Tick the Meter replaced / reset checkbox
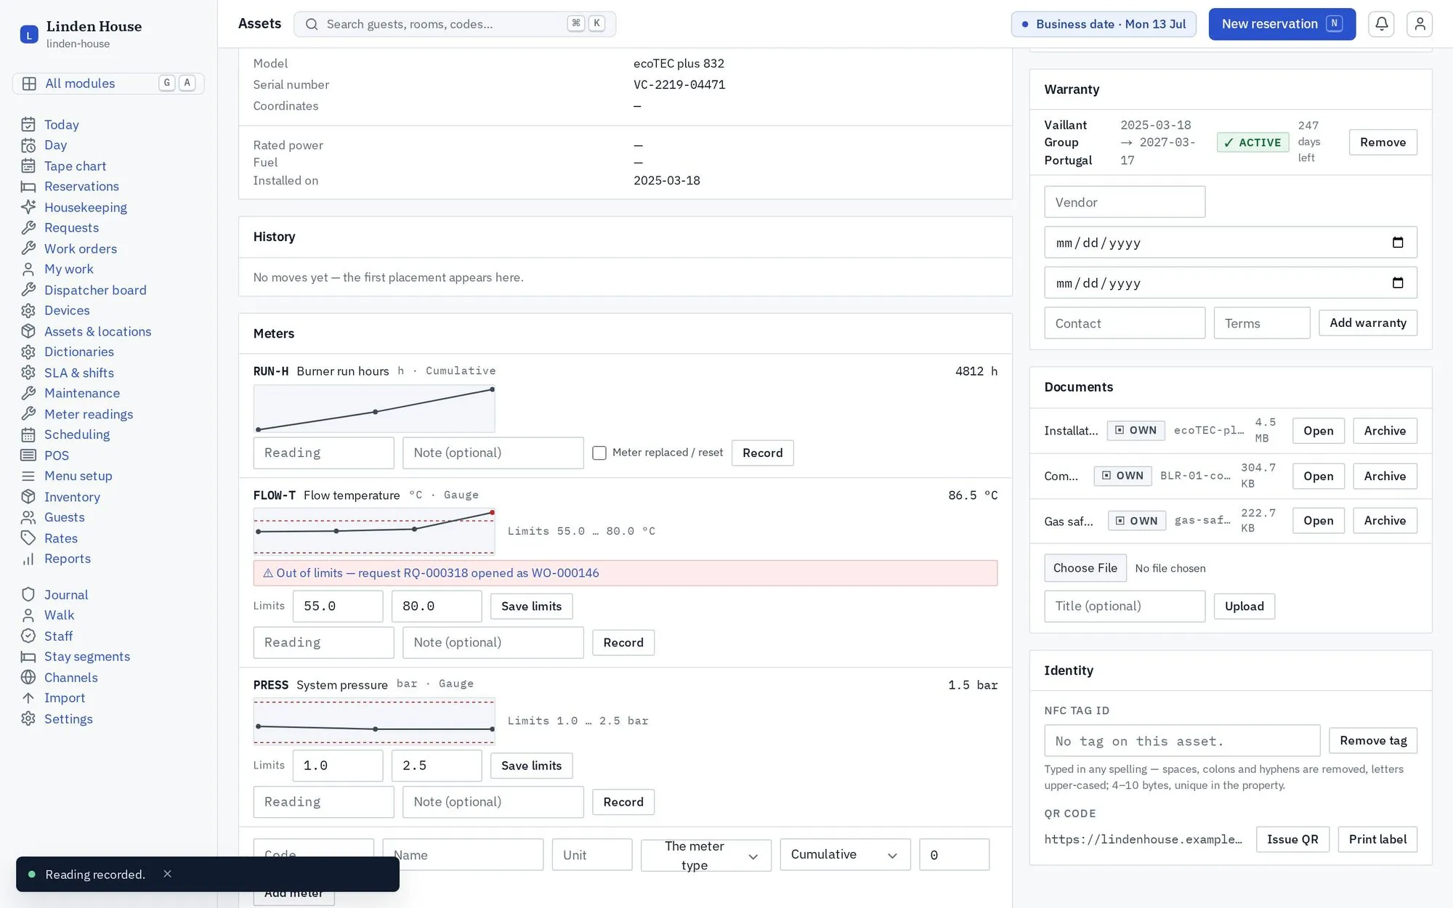This screenshot has height=908, width=1453. pyautogui.click(x=599, y=453)
